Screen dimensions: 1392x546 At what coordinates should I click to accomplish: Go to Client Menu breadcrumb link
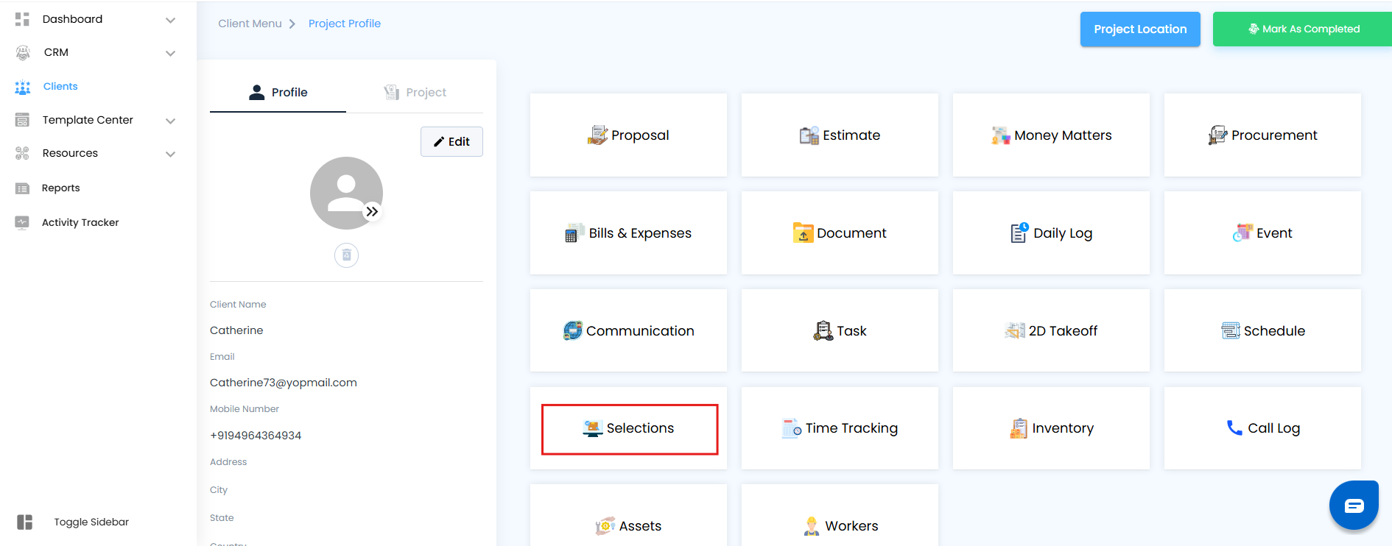[250, 24]
